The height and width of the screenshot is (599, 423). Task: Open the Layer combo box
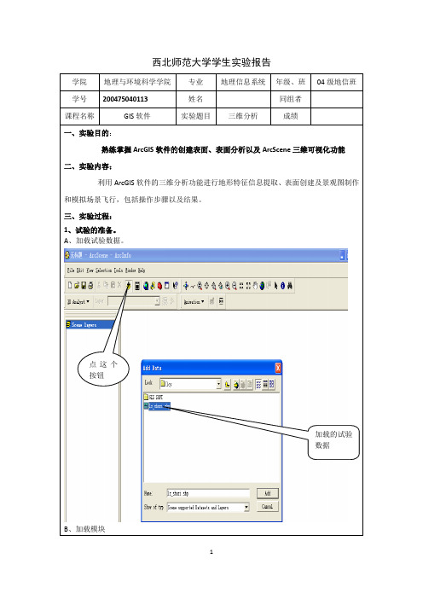(x=134, y=301)
